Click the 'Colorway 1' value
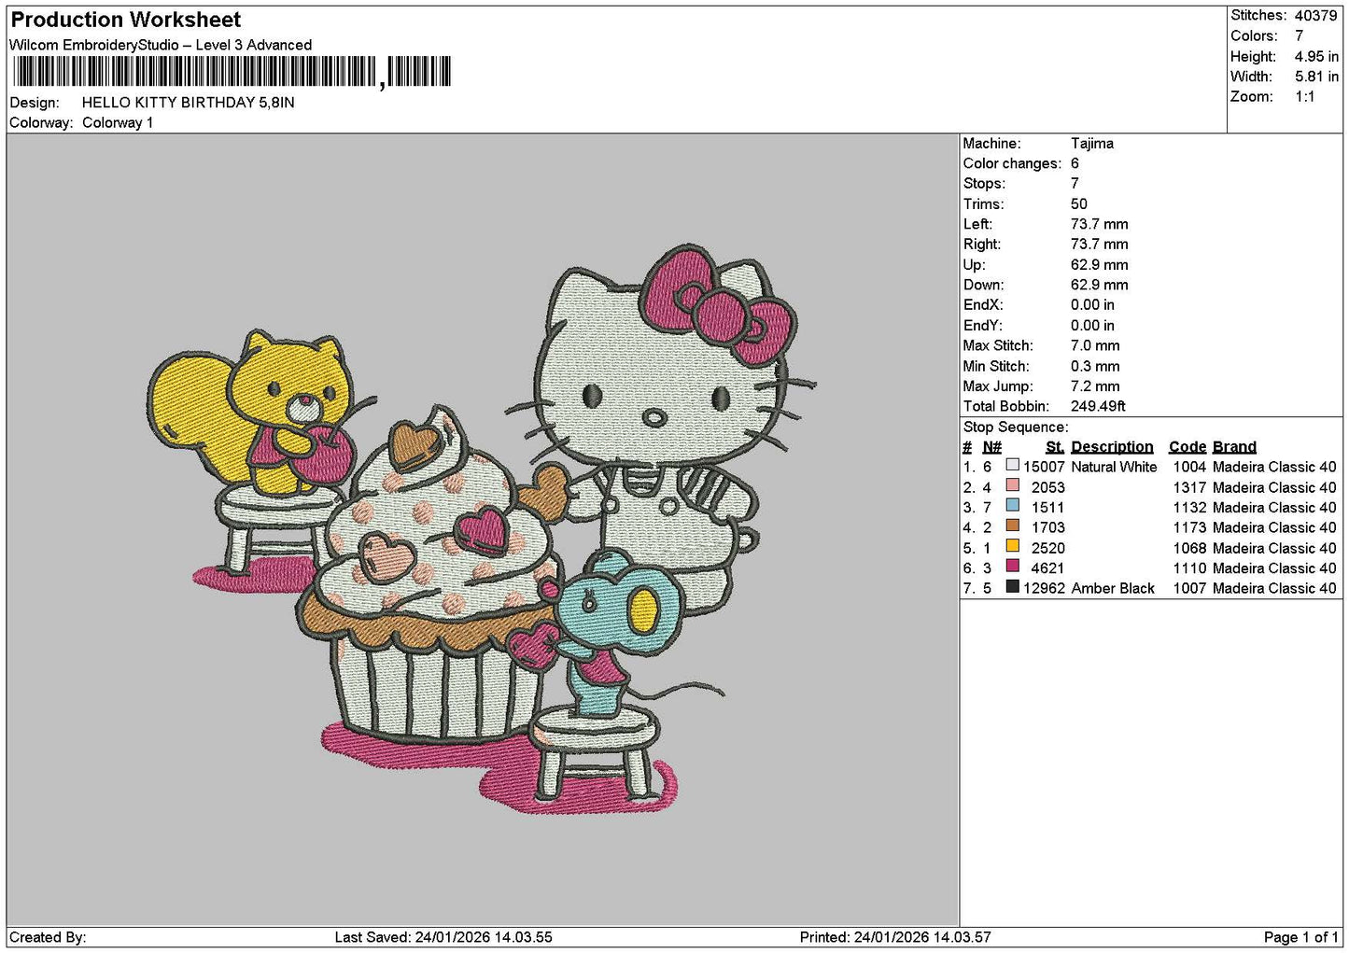This screenshot has width=1349, height=953. (118, 123)
